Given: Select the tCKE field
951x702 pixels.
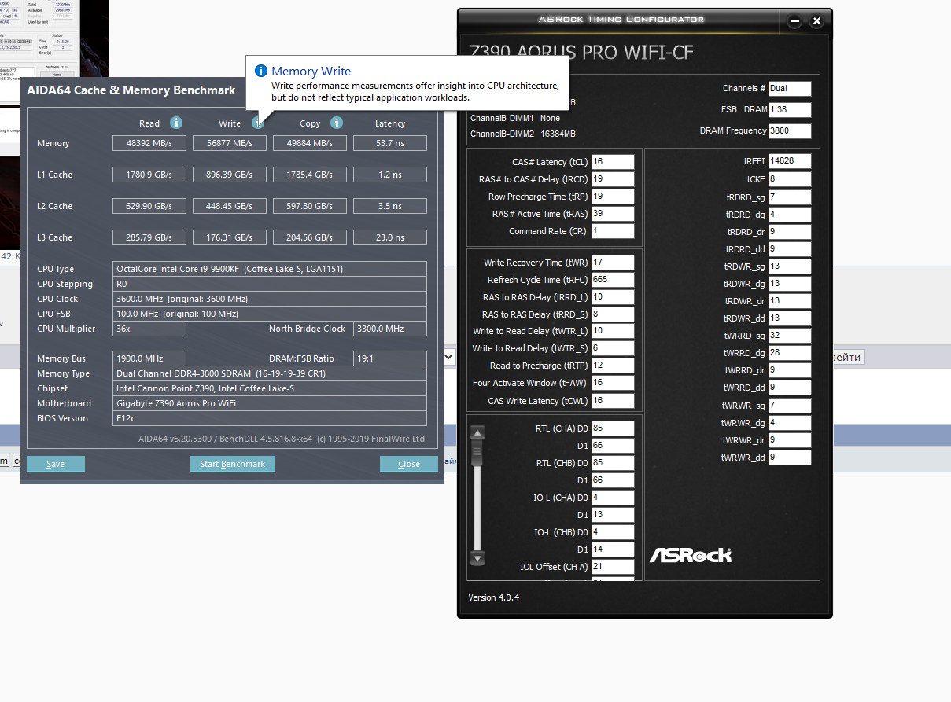Looking at the screenshot, I should (790, 179).
